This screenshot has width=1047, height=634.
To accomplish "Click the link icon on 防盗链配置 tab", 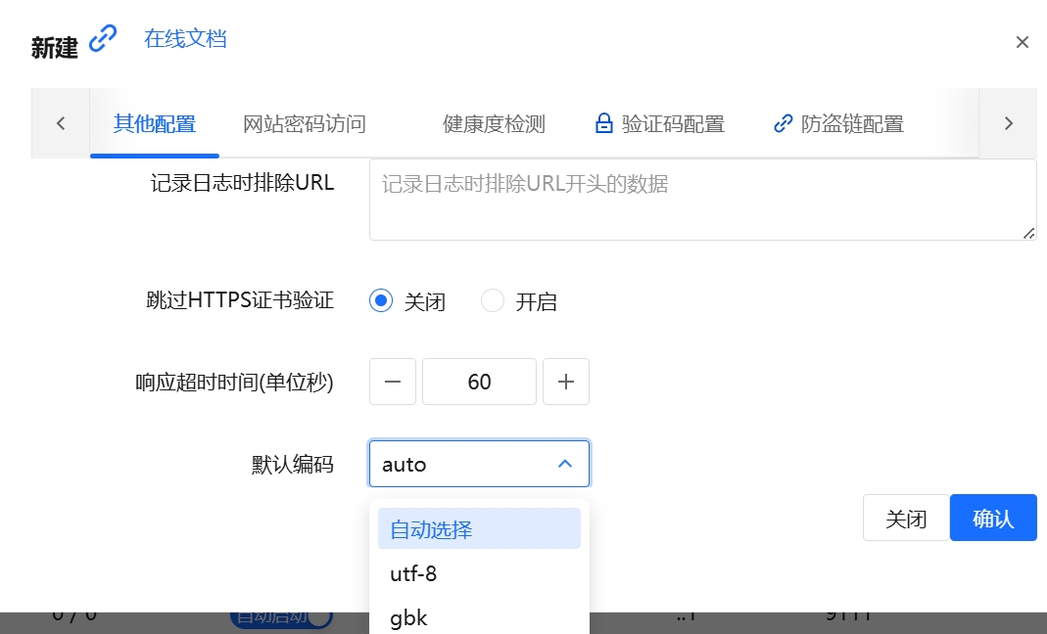I will coord(783,123).
